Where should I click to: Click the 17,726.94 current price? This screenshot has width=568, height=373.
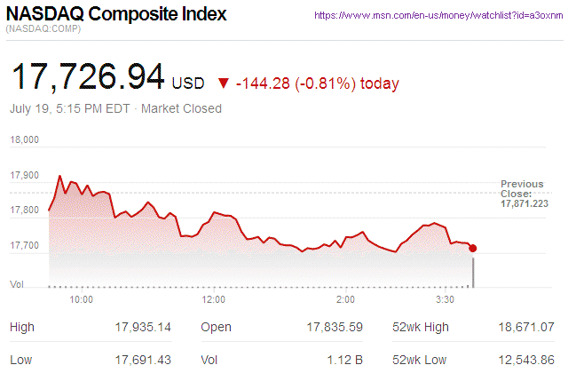click(x=86, y=77)
